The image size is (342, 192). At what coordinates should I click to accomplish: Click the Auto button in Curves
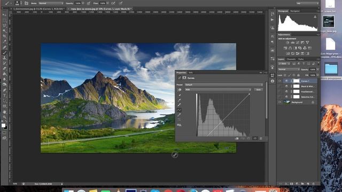pyautogui.click(x=259, y=90)
